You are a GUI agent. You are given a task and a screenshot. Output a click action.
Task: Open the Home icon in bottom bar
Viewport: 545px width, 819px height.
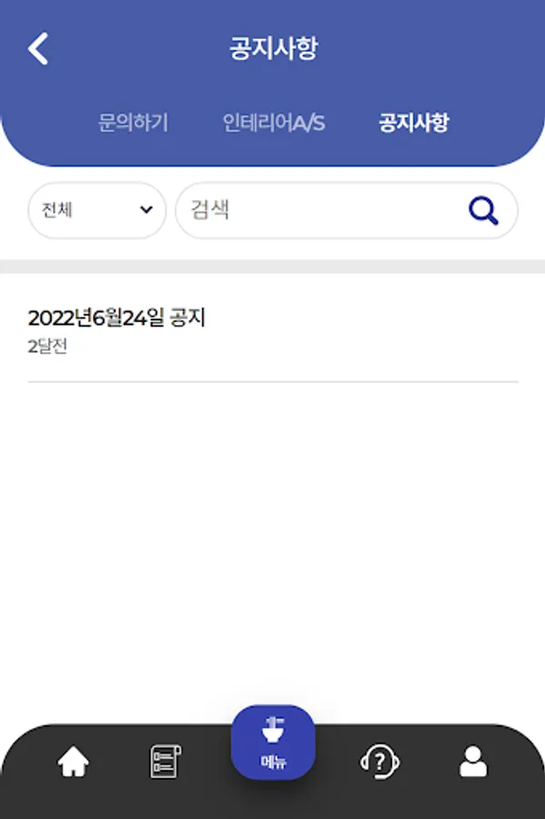[x=73, y=762]
